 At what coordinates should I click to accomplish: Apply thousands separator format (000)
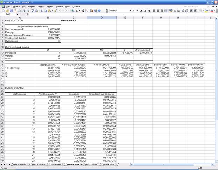tap(179, 11)
